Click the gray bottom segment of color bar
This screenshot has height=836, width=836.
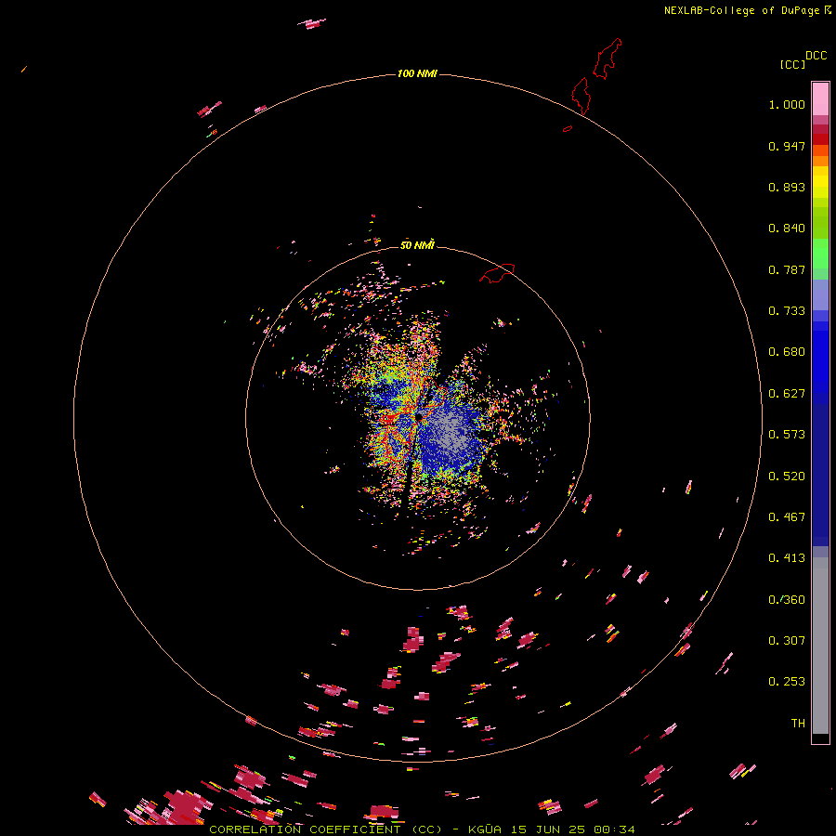820,650
